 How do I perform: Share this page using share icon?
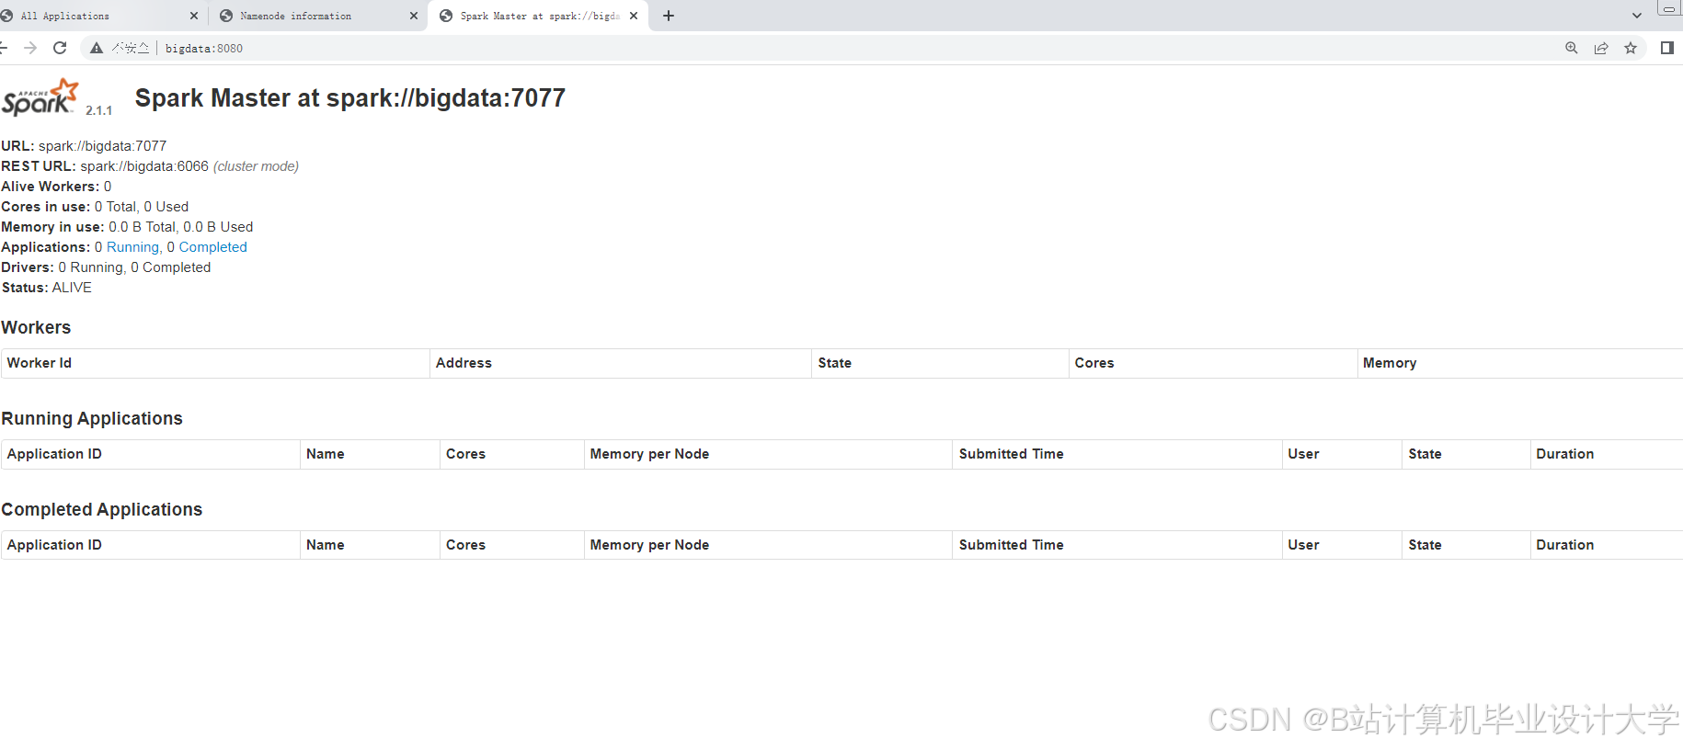(1601, 48)
